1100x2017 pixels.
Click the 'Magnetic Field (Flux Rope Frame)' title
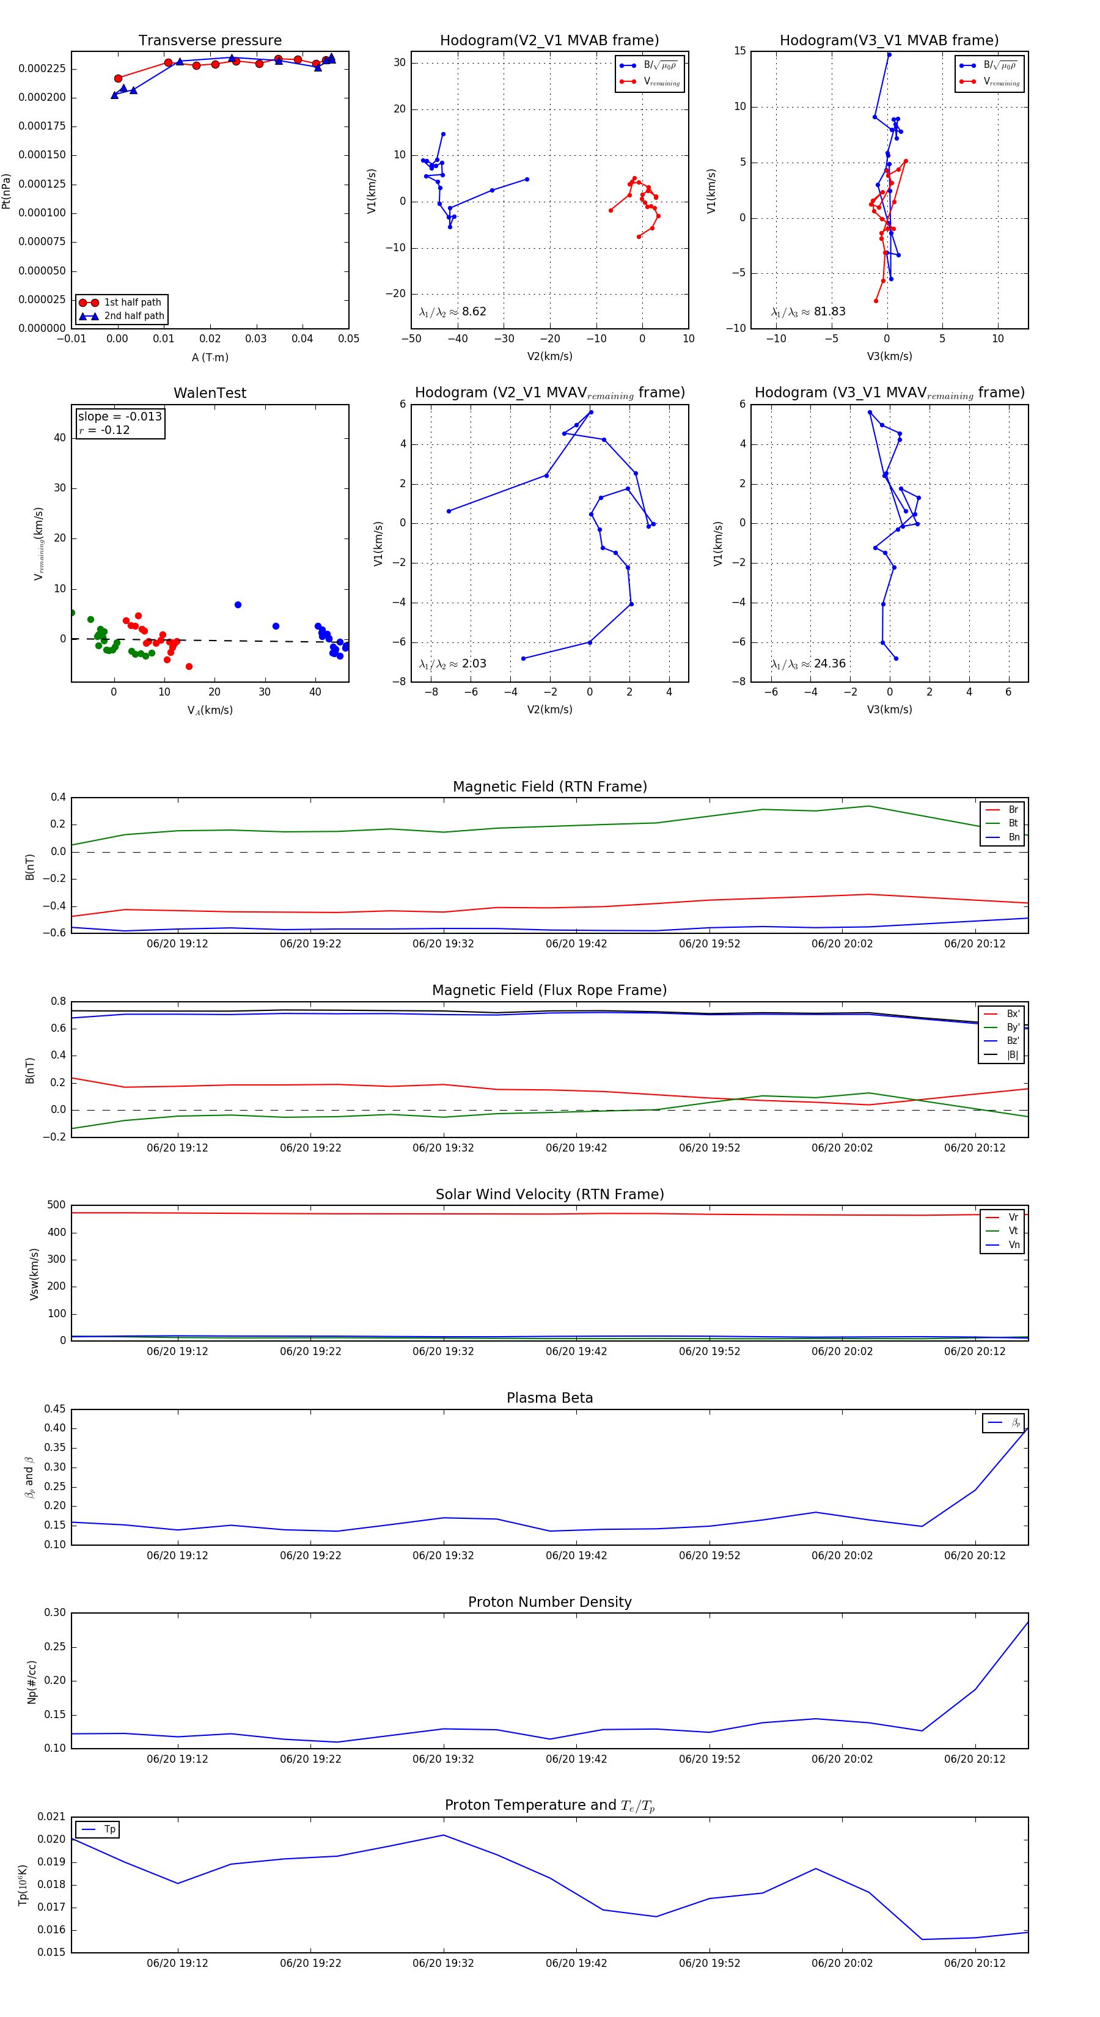pyautogui.click(x=549, y=991)
